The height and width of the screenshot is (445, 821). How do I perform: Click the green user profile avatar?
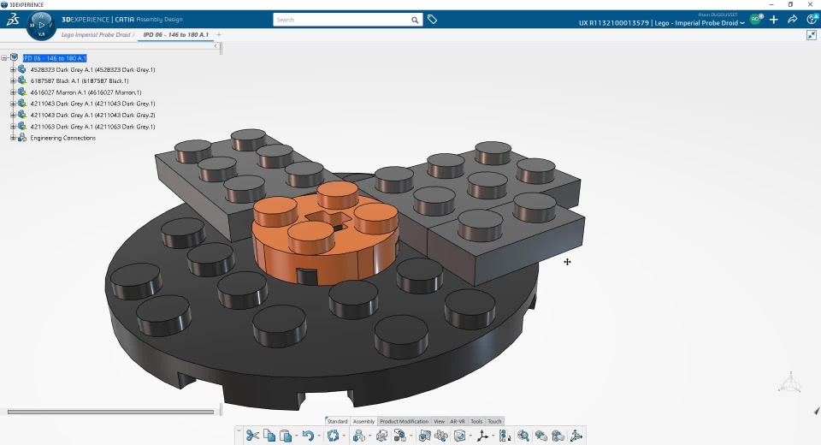pyautogui.click(x=756, y=19)
